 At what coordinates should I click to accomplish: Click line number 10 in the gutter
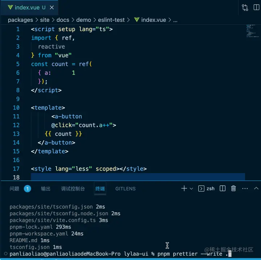(16, 108)
